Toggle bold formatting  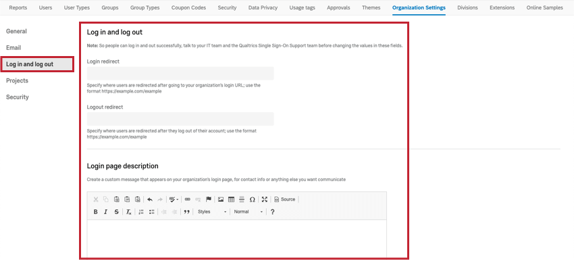coord(95,211)
